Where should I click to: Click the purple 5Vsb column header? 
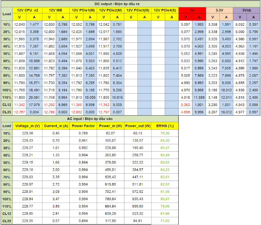246,10
